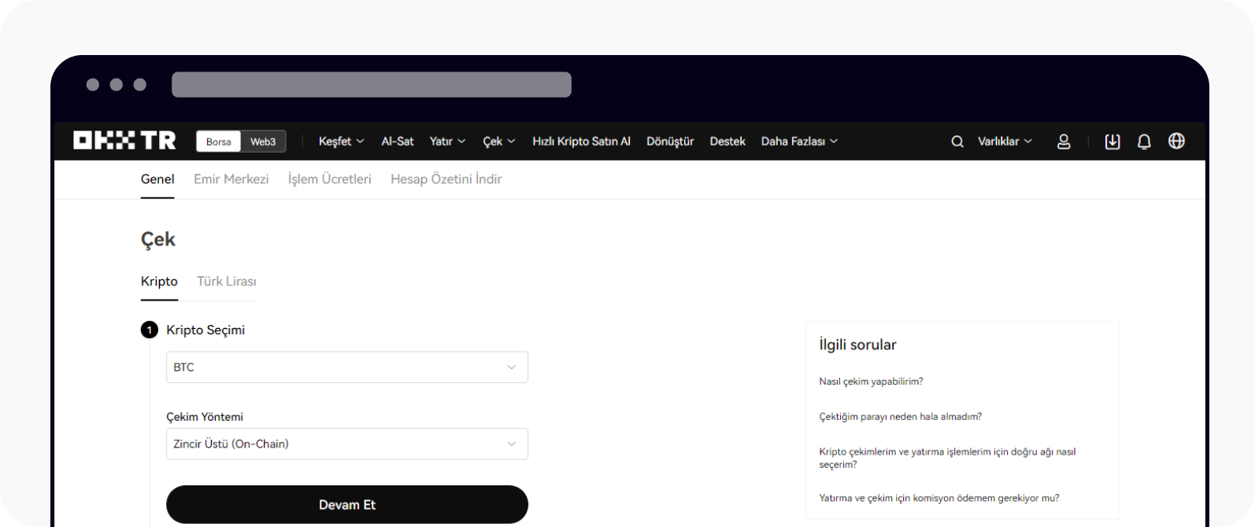This screenshot has height=527, width=1255.
Task: Click the 'Çek' page heading
Action: coord(158,240)
